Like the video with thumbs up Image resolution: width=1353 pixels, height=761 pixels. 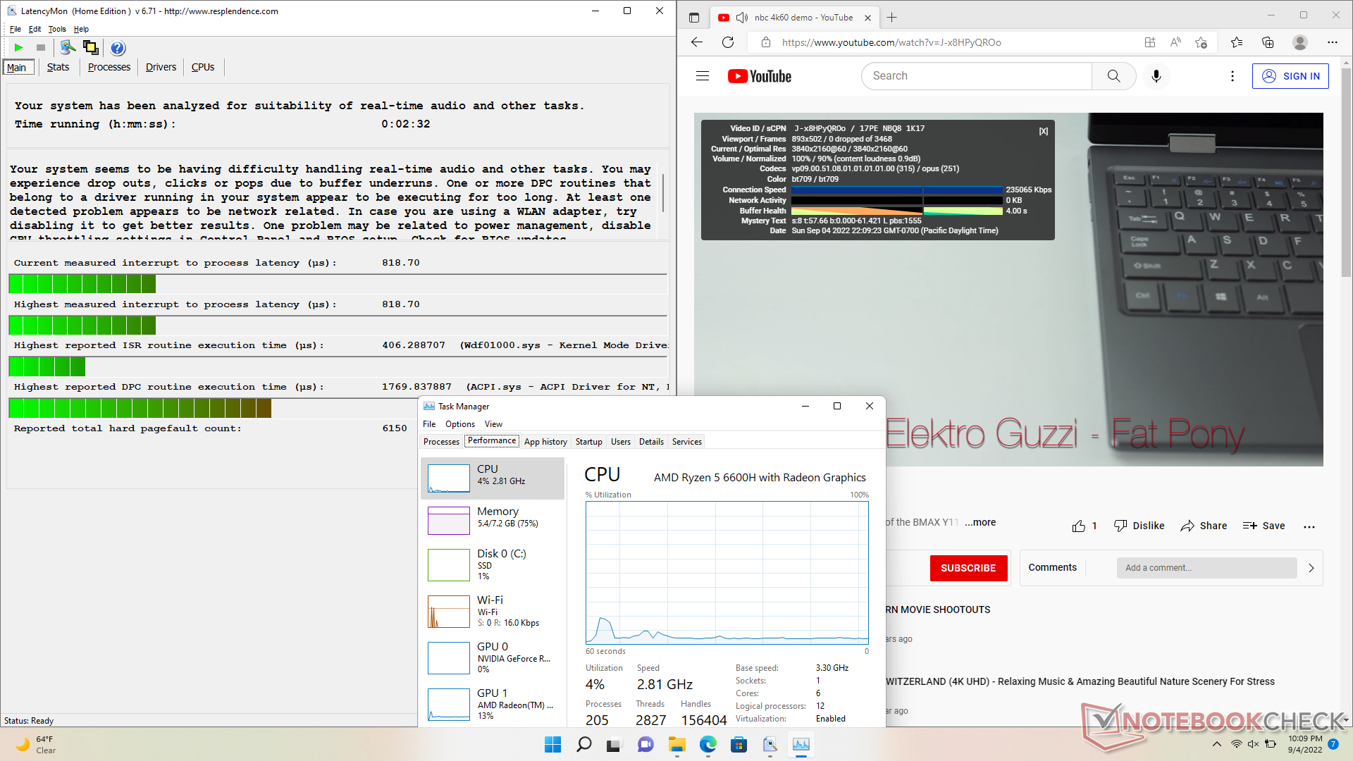1079,526
